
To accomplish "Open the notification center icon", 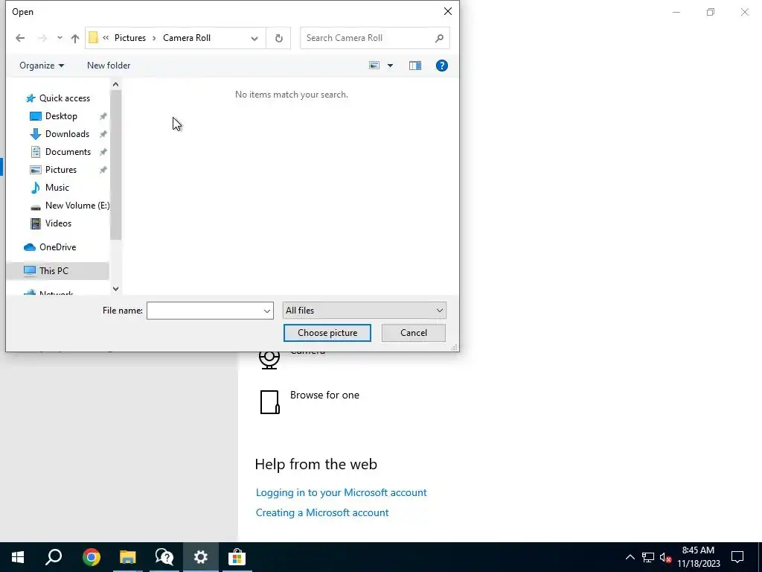I will (737, 557).
